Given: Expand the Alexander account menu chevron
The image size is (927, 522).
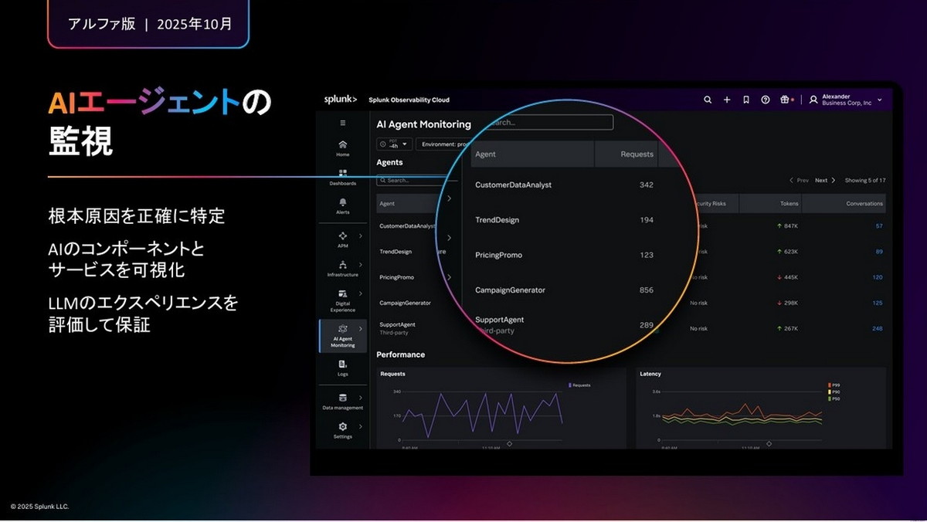Looking at the screenshot, I should [x=880, y=100].
